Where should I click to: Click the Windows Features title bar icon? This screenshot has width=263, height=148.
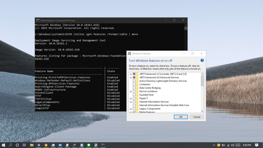[129, 54]
